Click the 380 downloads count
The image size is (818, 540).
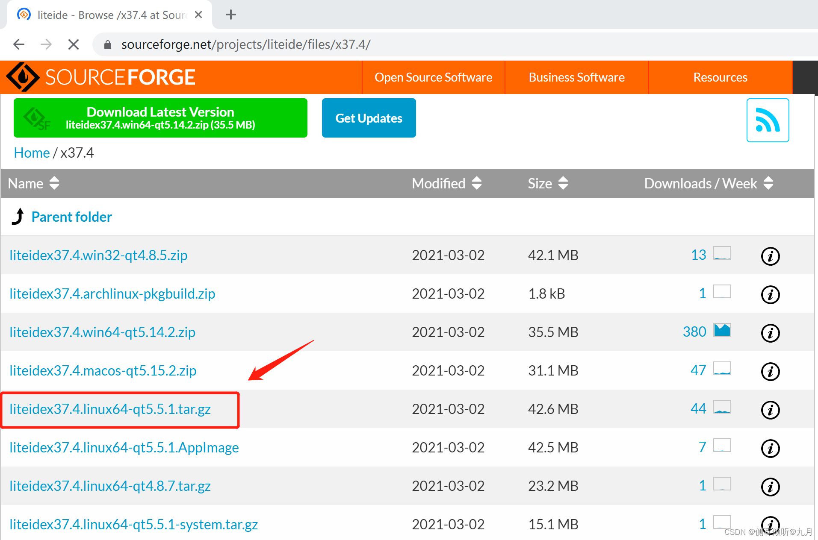tap(694, 332)
